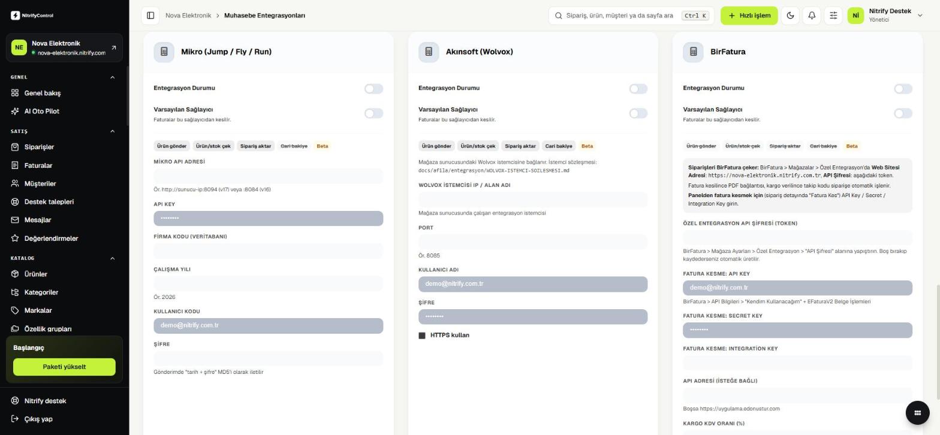Toggle the sidebar panel icon
The image size is (940, 435).
pyautogui.click(x=150, y=16)
